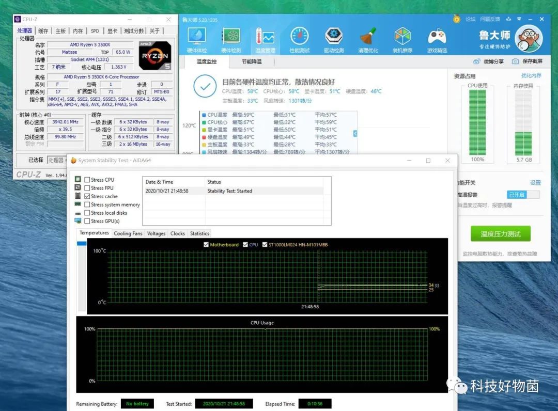Click the AMD Ryzen 5 3500X name field
This screenshot has height=411, width=558.
point(90,45)
